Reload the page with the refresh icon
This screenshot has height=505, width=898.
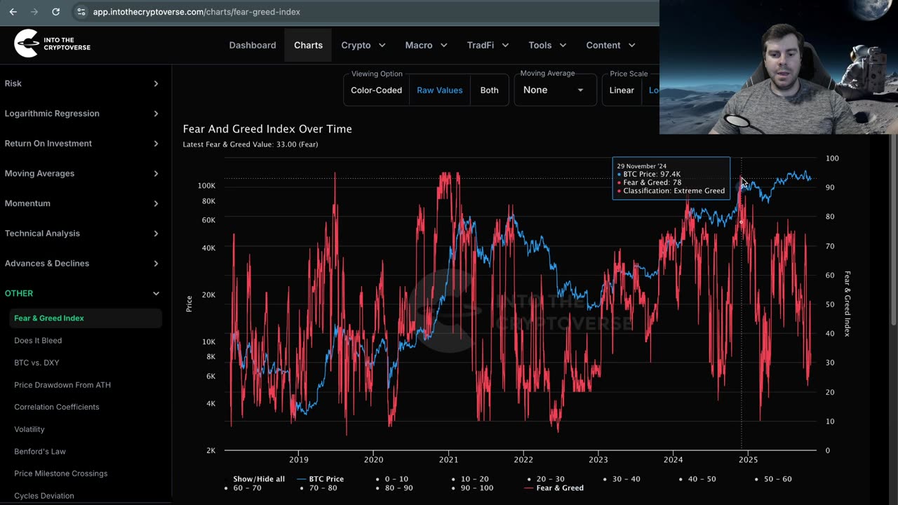(x=56, y=12)
